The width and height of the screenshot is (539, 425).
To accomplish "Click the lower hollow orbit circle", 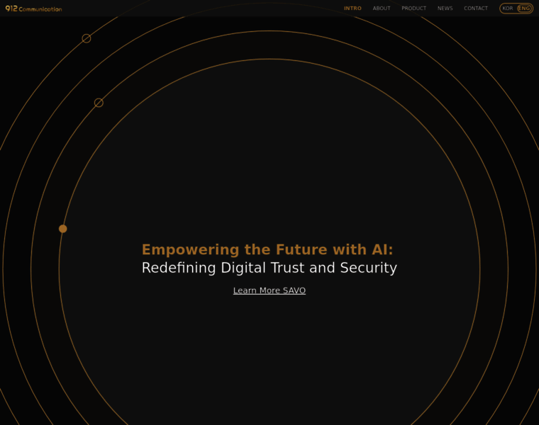I will (x=99, y=103).
